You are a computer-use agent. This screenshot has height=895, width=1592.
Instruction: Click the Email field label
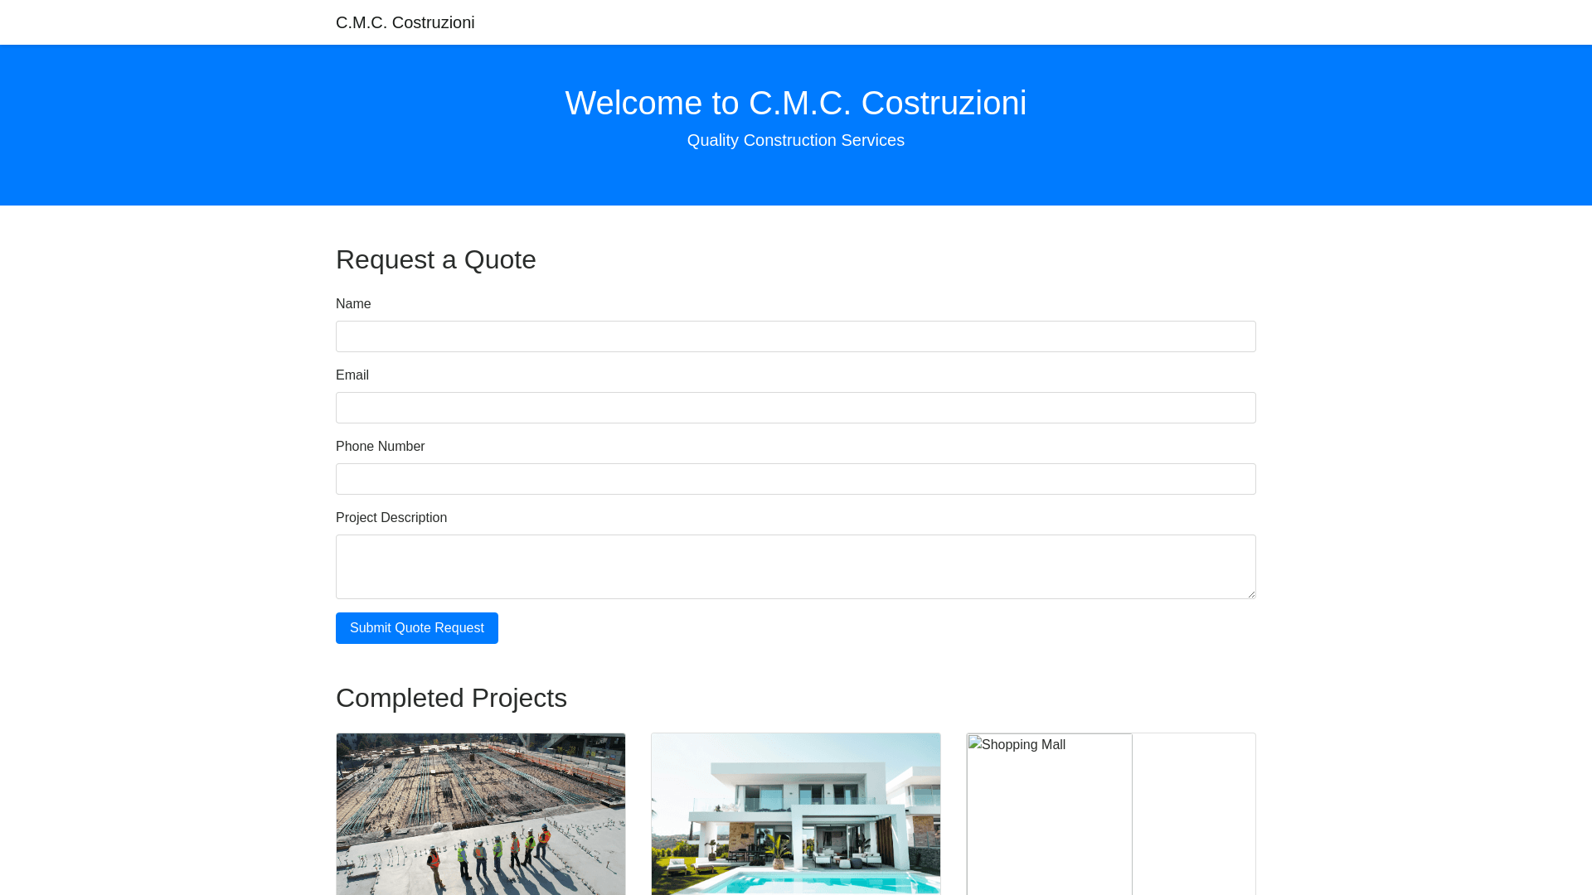352,375
